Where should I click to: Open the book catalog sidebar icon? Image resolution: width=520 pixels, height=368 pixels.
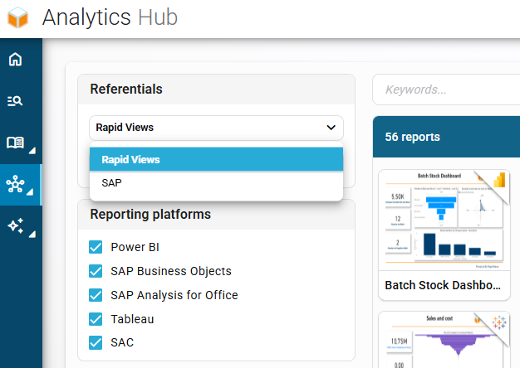coord(15,143)
